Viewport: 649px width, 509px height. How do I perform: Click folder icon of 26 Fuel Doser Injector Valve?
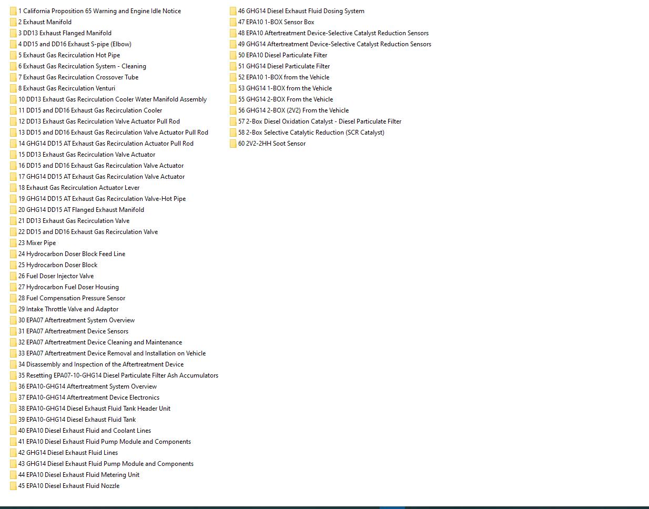pyautogui.click(x=13, y=276)
